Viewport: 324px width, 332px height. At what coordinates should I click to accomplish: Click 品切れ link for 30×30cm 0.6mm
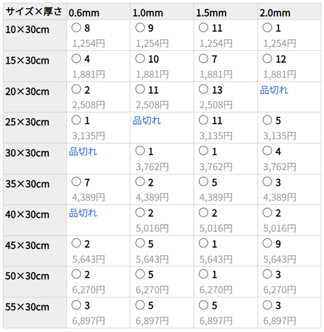83,152
